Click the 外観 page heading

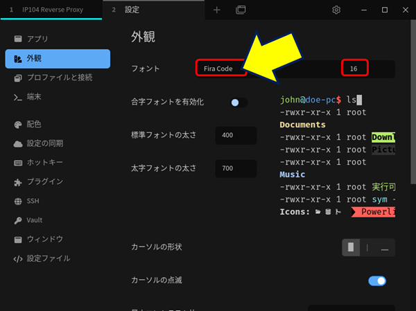coord(143,37)
